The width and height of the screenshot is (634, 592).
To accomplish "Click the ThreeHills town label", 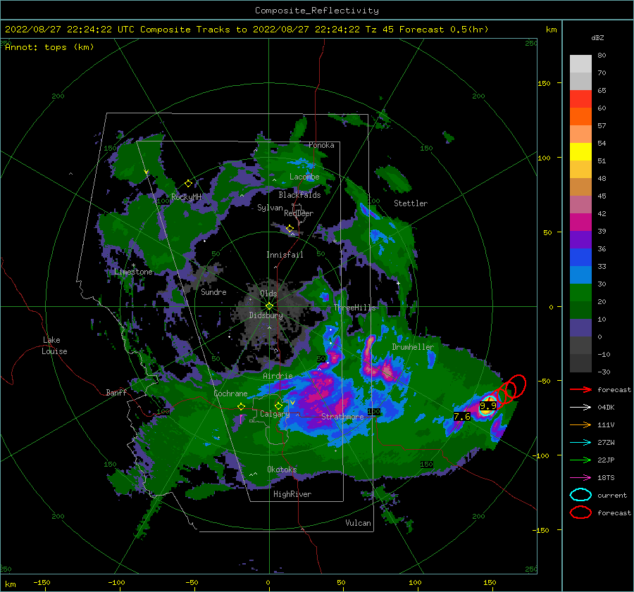I will pos(354,308).
